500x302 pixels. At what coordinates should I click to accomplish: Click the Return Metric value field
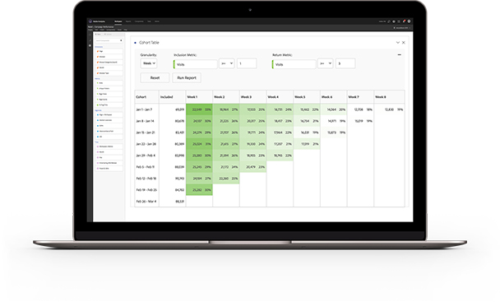click(x=345, y=63)
